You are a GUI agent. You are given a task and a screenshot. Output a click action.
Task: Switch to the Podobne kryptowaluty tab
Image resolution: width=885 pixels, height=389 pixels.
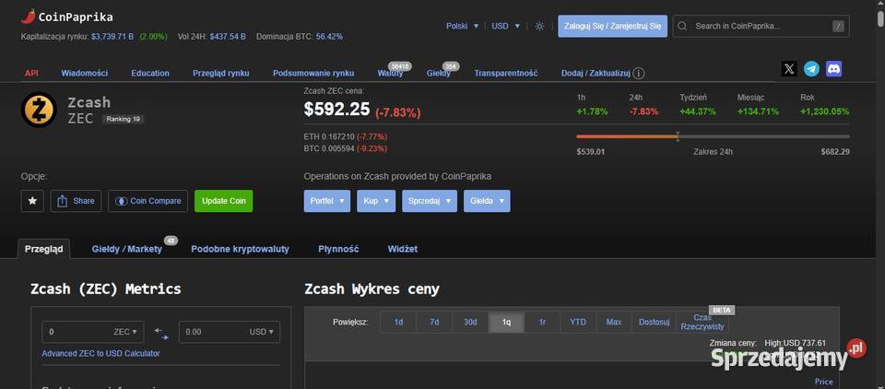point(240,249)
